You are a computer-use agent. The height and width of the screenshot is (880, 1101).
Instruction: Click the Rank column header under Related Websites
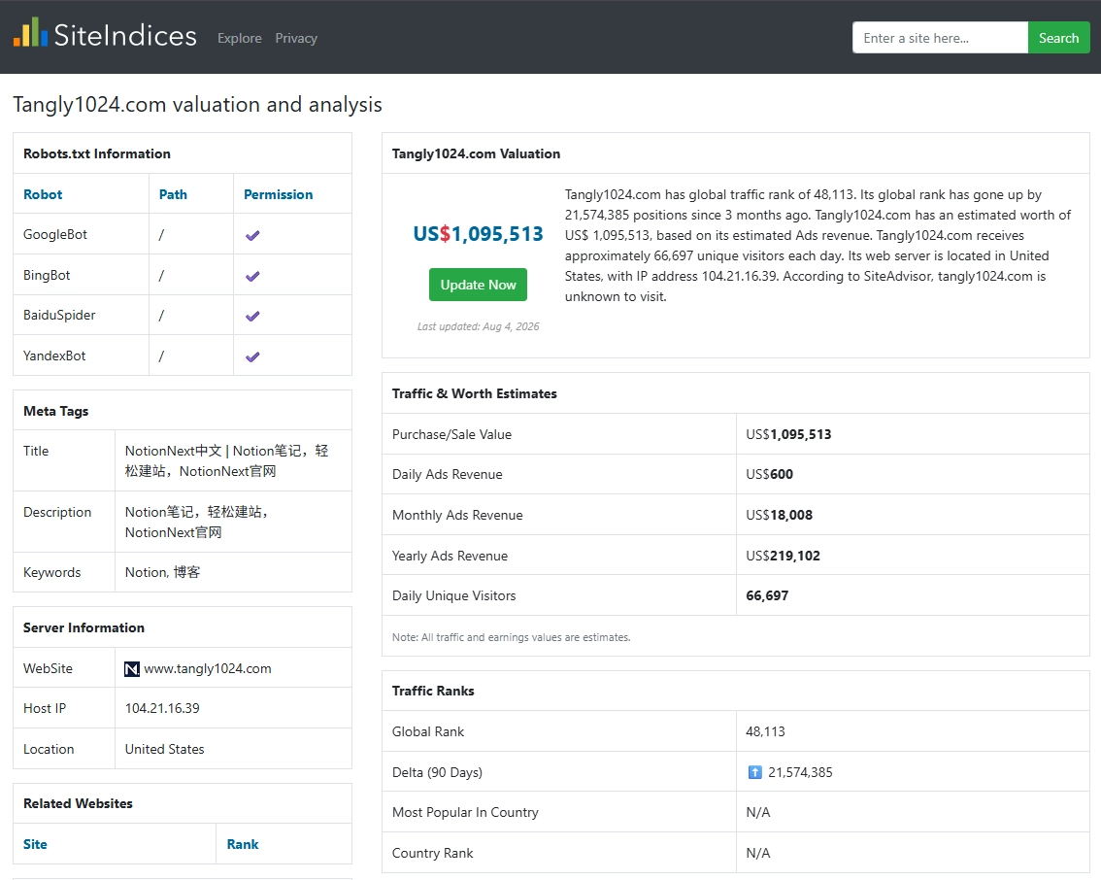(x=243, y=844)
